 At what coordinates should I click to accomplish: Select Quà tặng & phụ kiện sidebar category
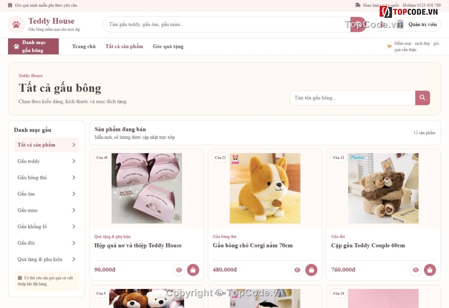[x=46, y=259]
